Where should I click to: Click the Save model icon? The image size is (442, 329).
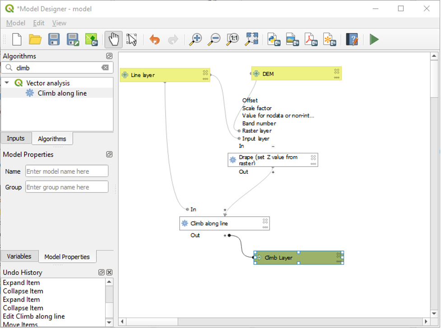(x=54, y=40)
